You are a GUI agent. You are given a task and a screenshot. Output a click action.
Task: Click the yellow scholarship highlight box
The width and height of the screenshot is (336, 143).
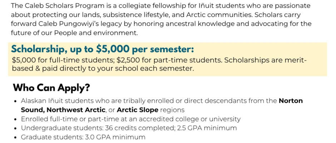[x=168, y=59]
